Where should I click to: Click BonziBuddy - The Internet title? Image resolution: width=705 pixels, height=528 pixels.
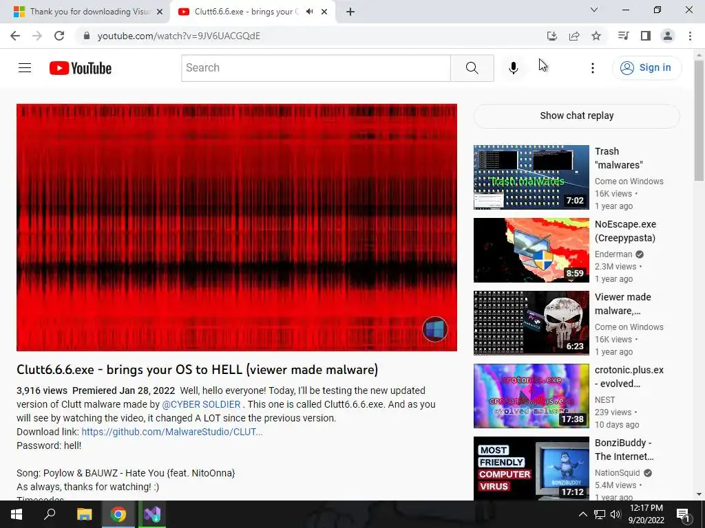(x=624, y=450)
